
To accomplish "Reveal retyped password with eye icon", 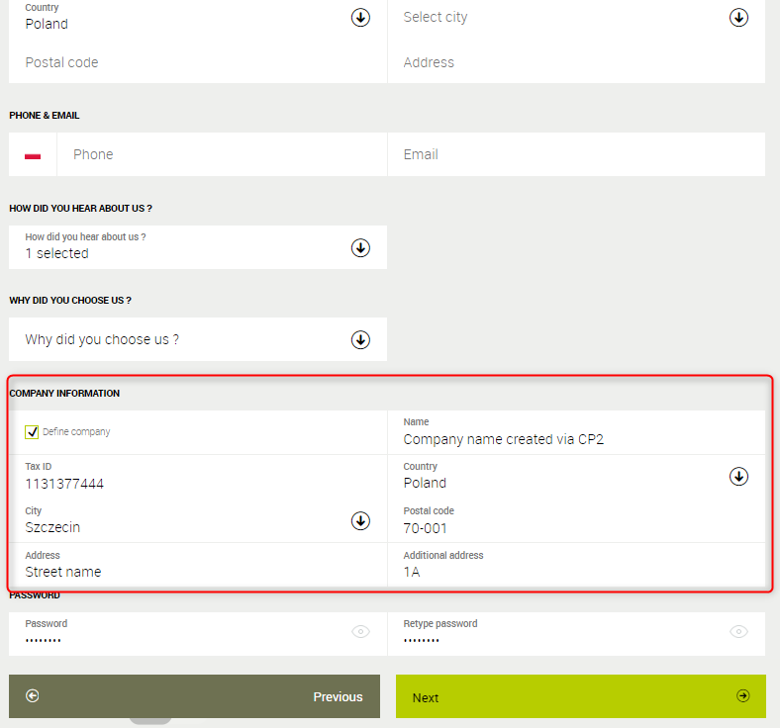I will click(x=738, y=632).
